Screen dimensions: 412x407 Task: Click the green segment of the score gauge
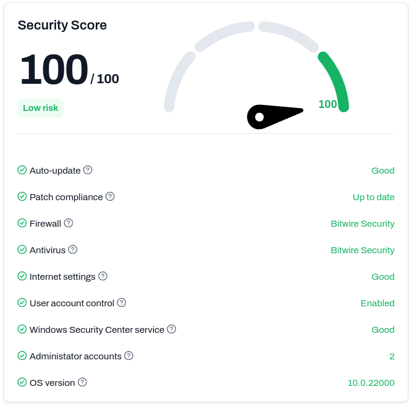[x=337, y=78]
